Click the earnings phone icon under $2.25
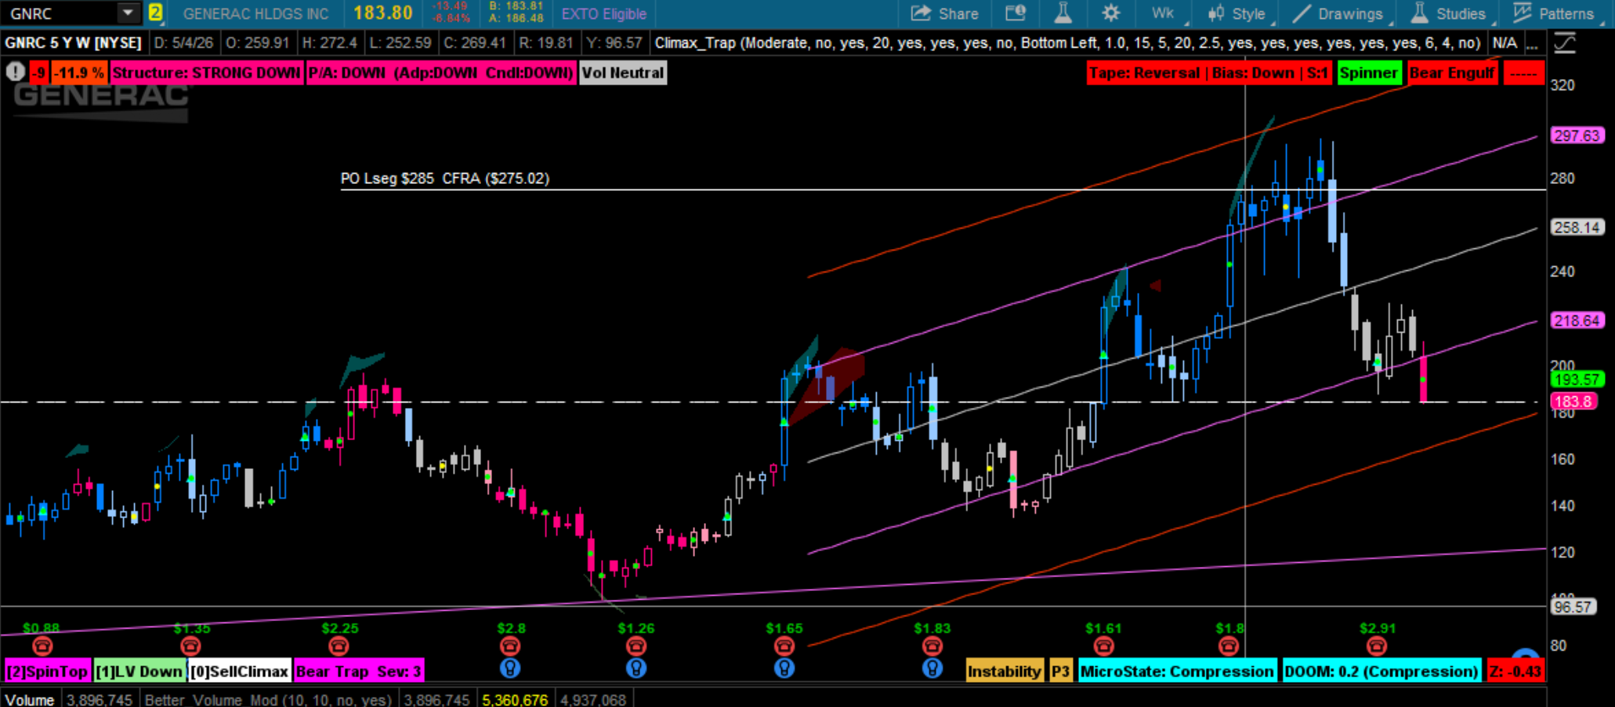Viewport: 1615px width, 707px height. (339, 646)
